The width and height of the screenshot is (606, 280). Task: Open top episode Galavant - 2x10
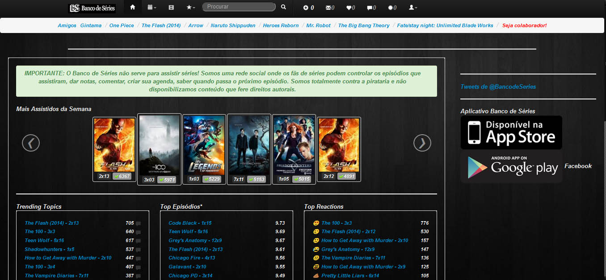tap(187, 267)
